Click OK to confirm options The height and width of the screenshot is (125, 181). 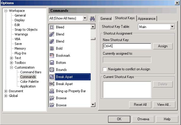click(119, 119)
